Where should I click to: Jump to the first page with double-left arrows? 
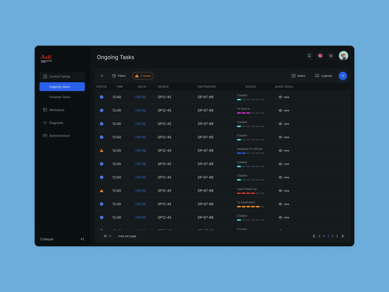pyautogui.click(x=314, y=236)
